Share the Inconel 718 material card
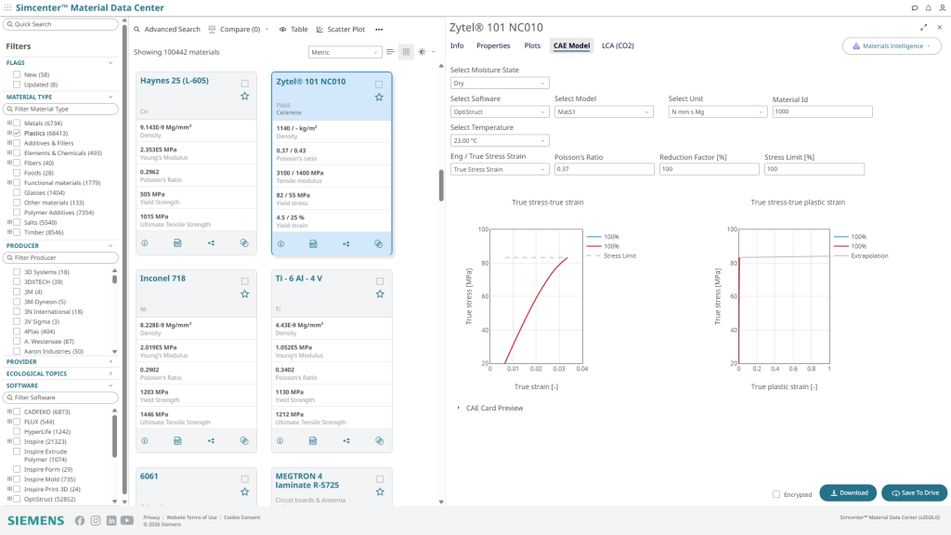 coord(211,441)
